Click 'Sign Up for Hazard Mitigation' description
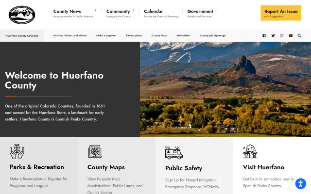 pyautogui.click(x=192, y=183)
